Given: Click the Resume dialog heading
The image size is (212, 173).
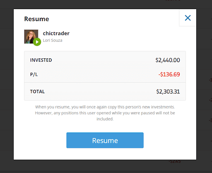Looking at the screenshot, I should 36,19.
